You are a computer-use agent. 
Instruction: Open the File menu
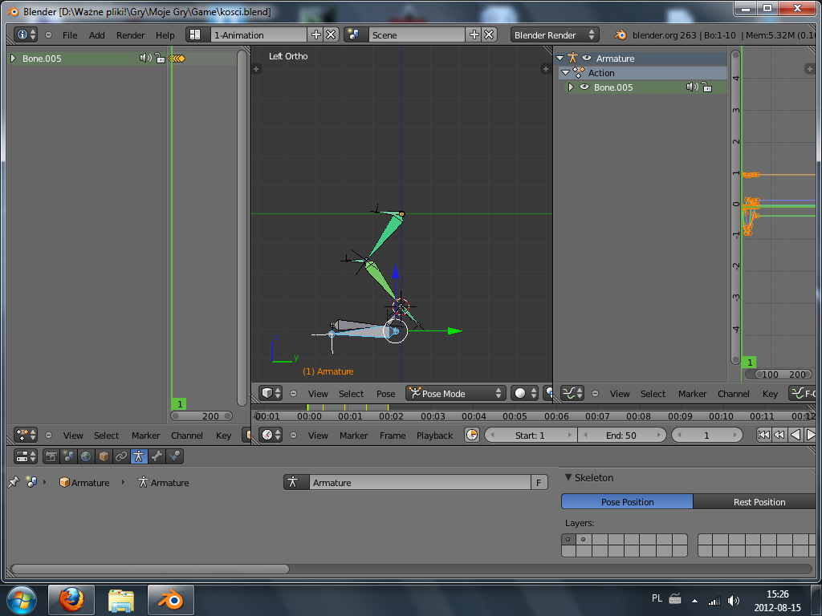(x=70, y=35)
